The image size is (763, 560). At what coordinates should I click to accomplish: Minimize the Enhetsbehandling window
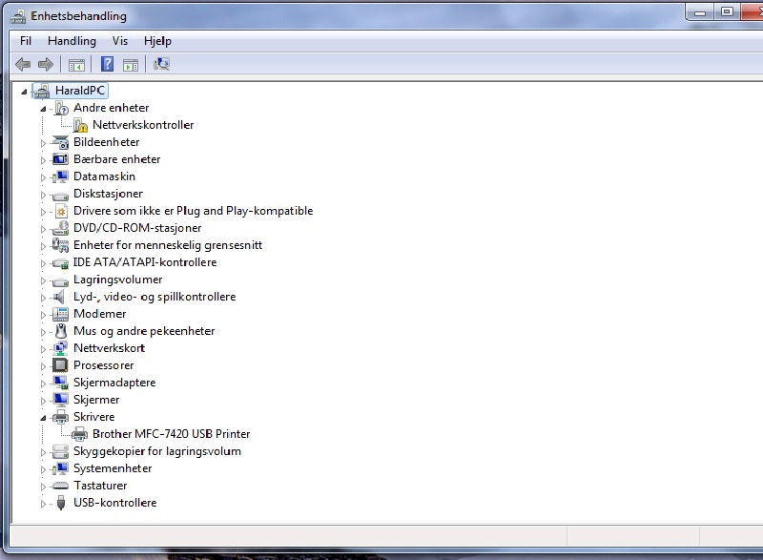point(700,12)
